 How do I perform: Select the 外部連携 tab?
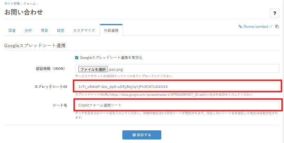111,30
